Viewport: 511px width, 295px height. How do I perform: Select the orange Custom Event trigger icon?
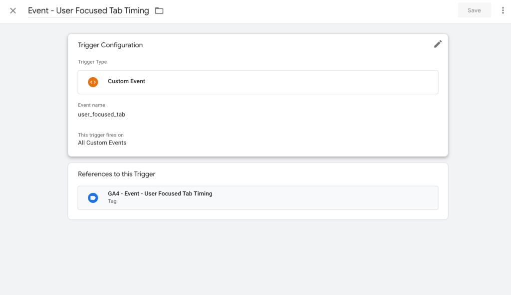pos(93,82)
